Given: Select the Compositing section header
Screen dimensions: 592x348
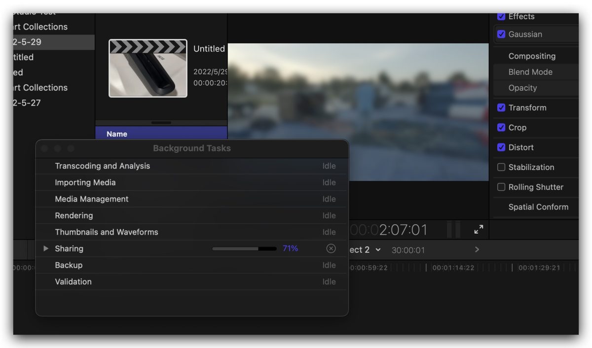Looking at the screenshot, I should point(532,56).
